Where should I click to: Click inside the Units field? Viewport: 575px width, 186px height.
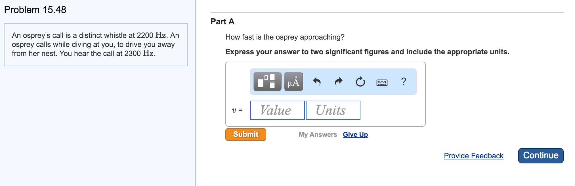click(333, 110)
